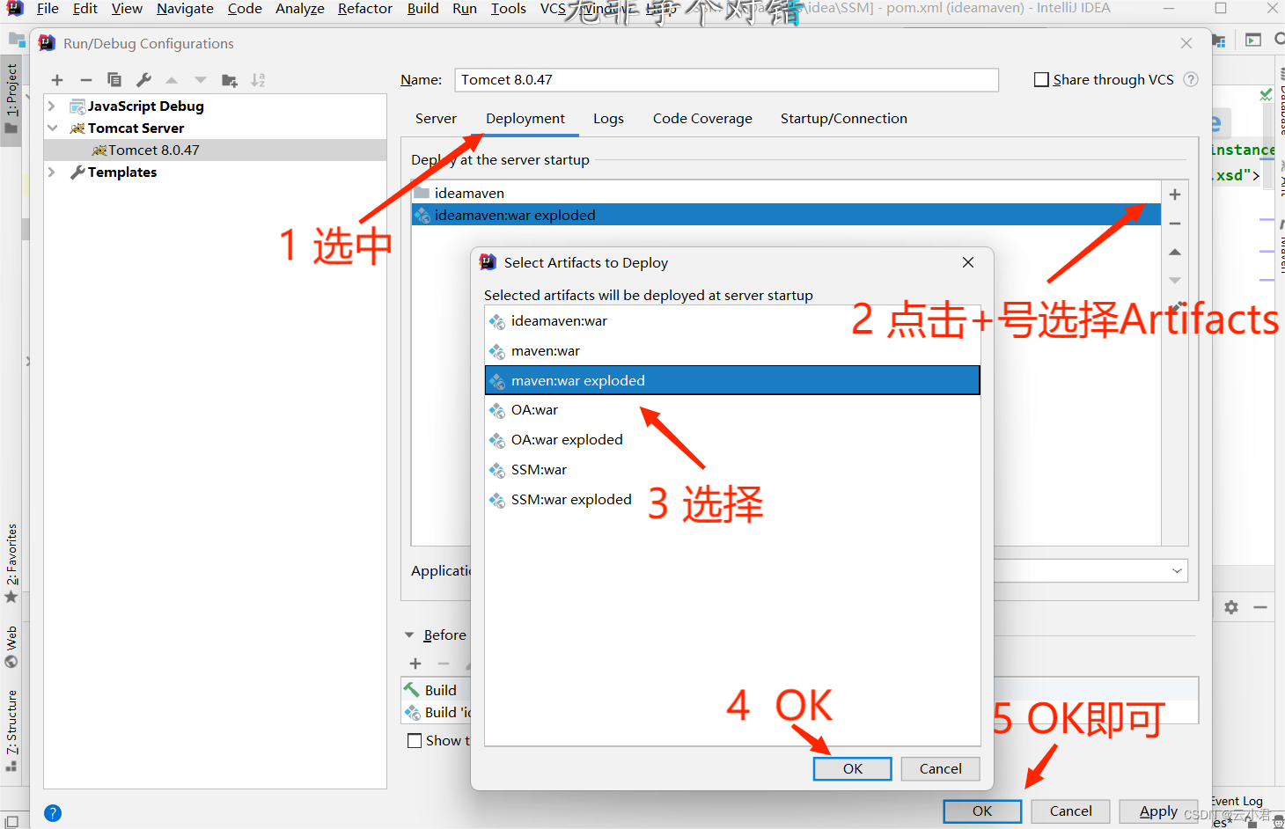Open Navigate menu

click(185, 9)
